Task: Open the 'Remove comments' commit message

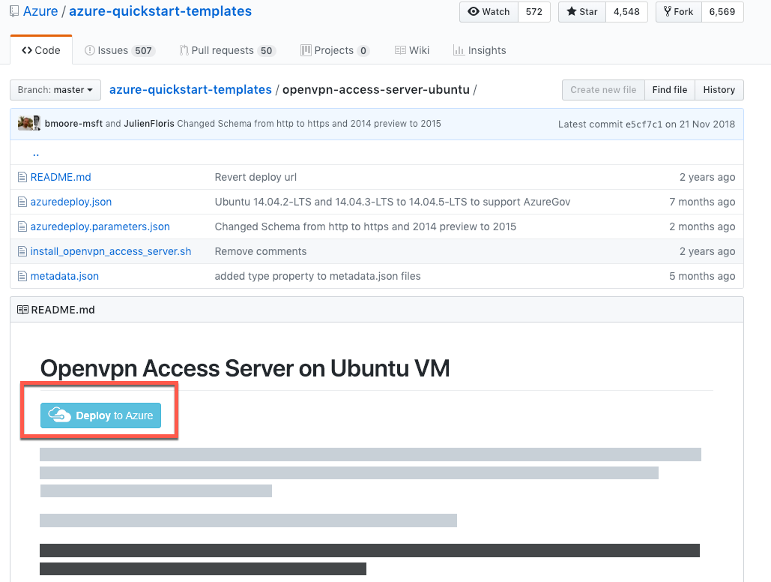Action: coord(261,251)
